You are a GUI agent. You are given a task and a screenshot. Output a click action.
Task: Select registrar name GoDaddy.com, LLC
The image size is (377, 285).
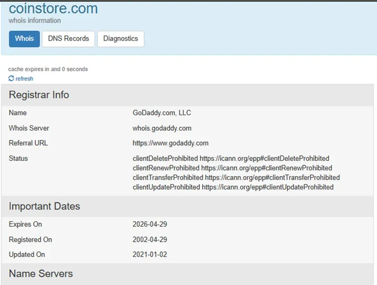(162, 113)
